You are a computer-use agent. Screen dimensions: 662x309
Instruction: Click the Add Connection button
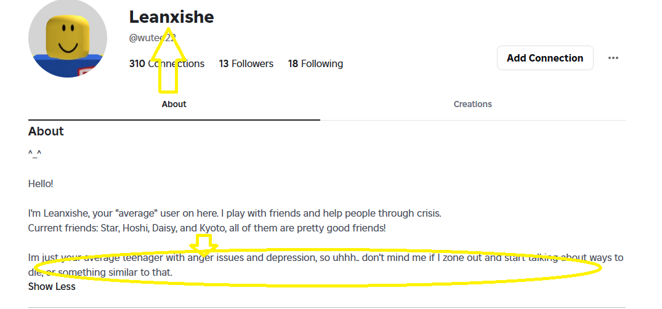(545, 58)
